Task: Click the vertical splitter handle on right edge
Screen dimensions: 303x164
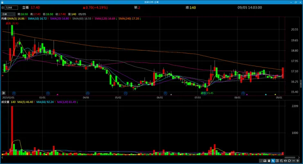Action: [x=301, y=84]
